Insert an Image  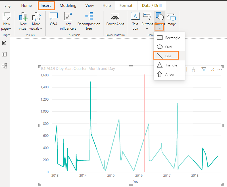(171, 19)
